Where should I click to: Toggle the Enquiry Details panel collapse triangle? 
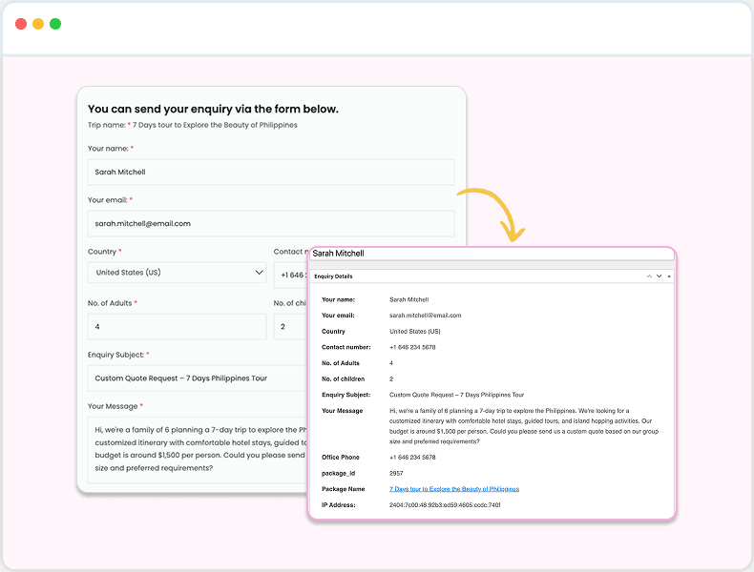pos(669,276)
